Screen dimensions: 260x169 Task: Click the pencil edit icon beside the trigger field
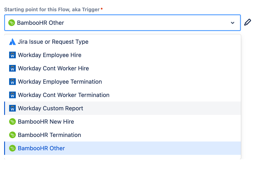click(248, 22)
